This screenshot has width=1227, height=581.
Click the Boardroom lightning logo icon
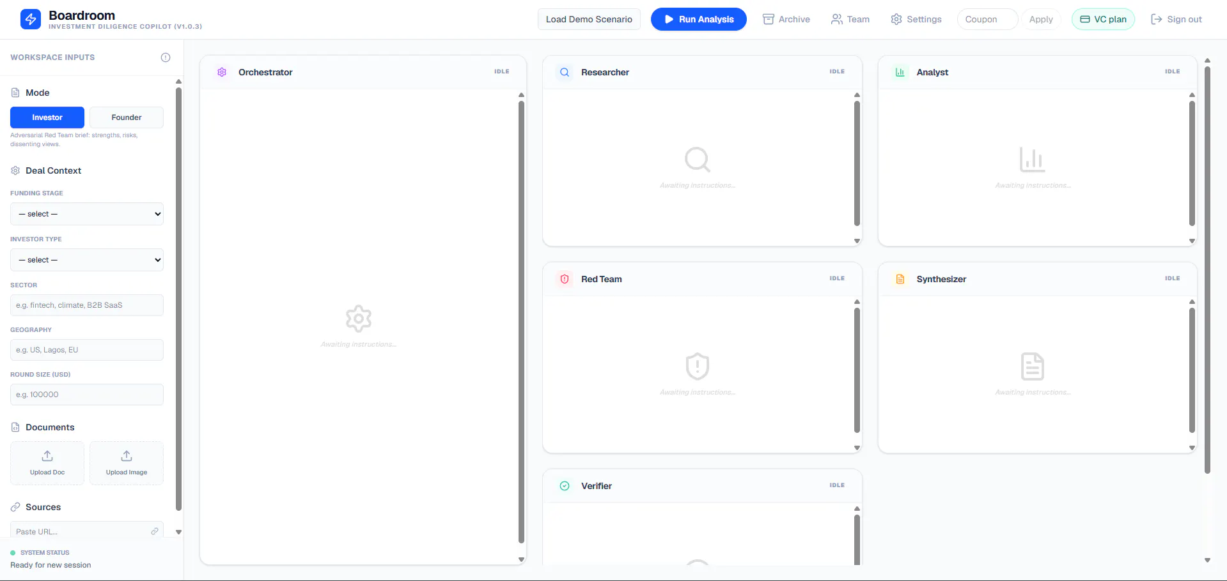(31, 19)
